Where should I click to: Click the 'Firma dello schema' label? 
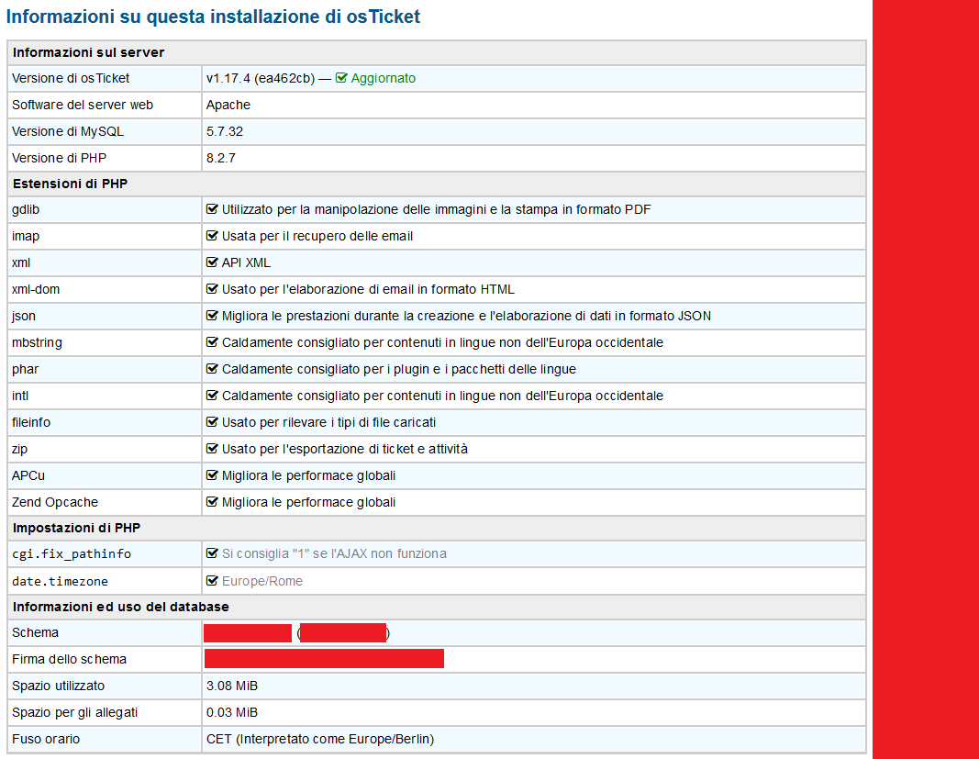pos(69,659)
